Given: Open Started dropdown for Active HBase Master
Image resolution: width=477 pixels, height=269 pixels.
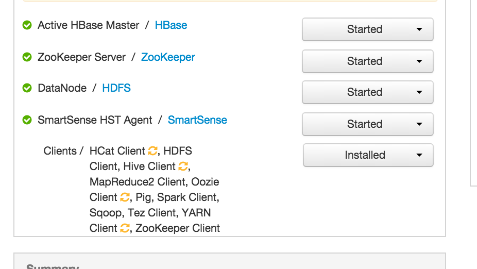Looking at the screenshot, I should click(x=367, y=29).
